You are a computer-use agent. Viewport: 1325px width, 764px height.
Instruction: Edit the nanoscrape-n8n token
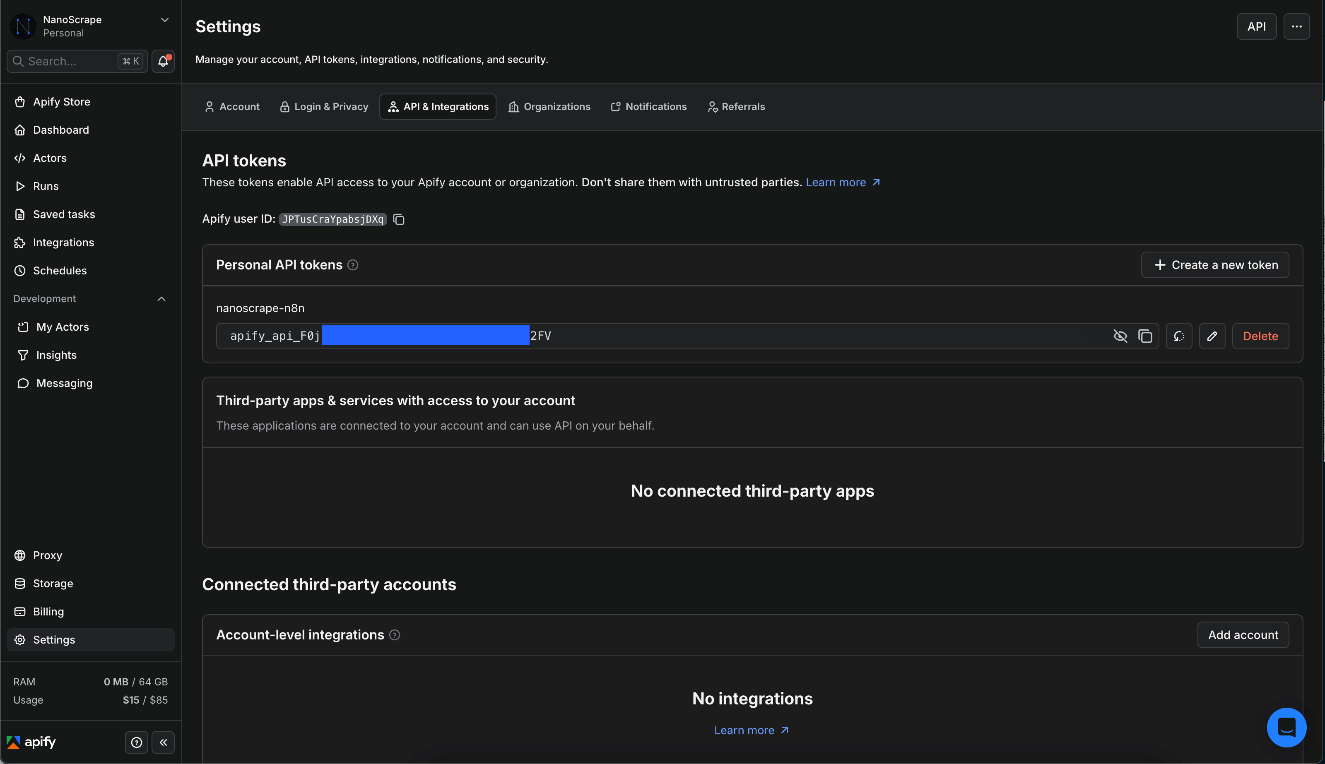[x=1212, y=336]
